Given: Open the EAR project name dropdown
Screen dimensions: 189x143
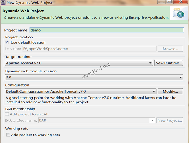Looking at the screenshot, I should 97,120.
